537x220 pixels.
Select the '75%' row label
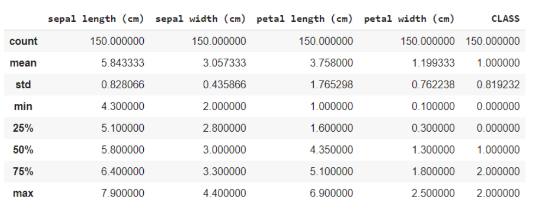tap(23, 172)
